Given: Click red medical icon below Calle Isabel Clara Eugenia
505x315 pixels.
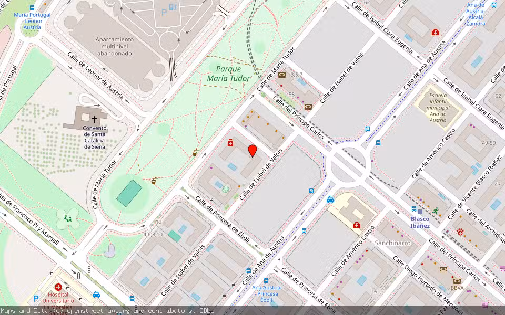Looking at the screenshot, I should (436, 32).
